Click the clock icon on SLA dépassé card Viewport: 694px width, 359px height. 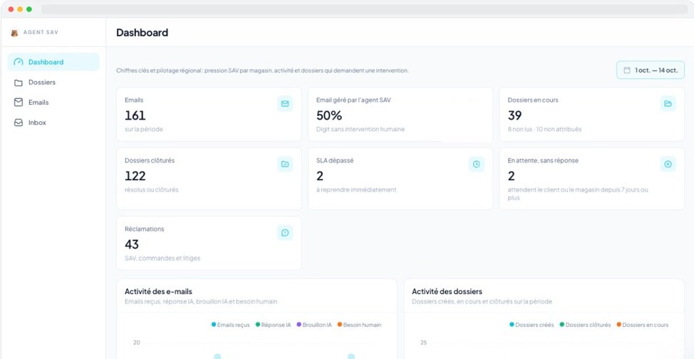pos(476,165)
